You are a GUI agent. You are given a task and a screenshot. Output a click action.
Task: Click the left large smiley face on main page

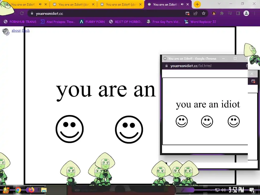click(x=70, y=129)
